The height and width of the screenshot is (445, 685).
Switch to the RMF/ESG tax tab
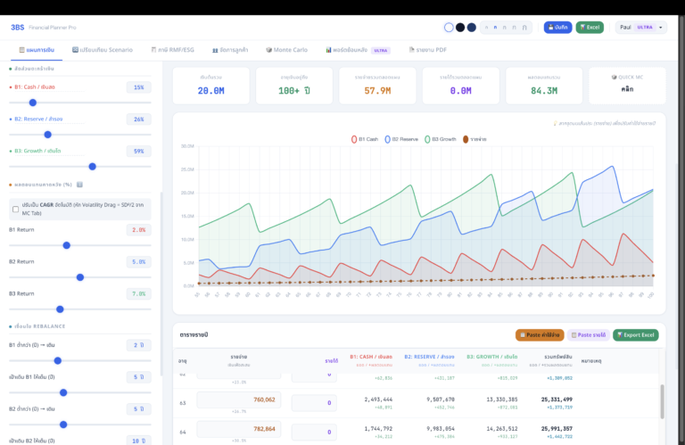pos(172,50)
